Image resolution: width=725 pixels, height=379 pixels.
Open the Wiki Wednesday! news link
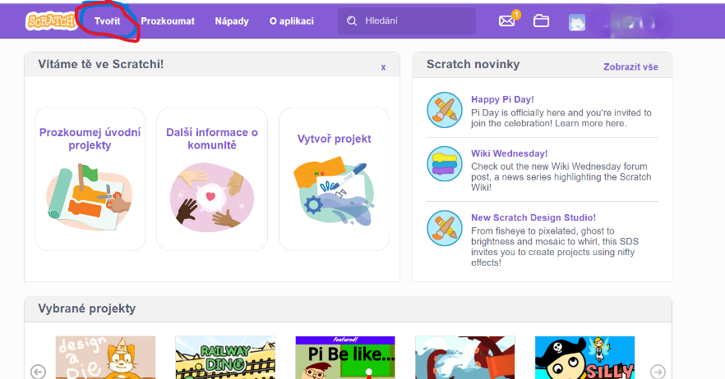(509, 153)
